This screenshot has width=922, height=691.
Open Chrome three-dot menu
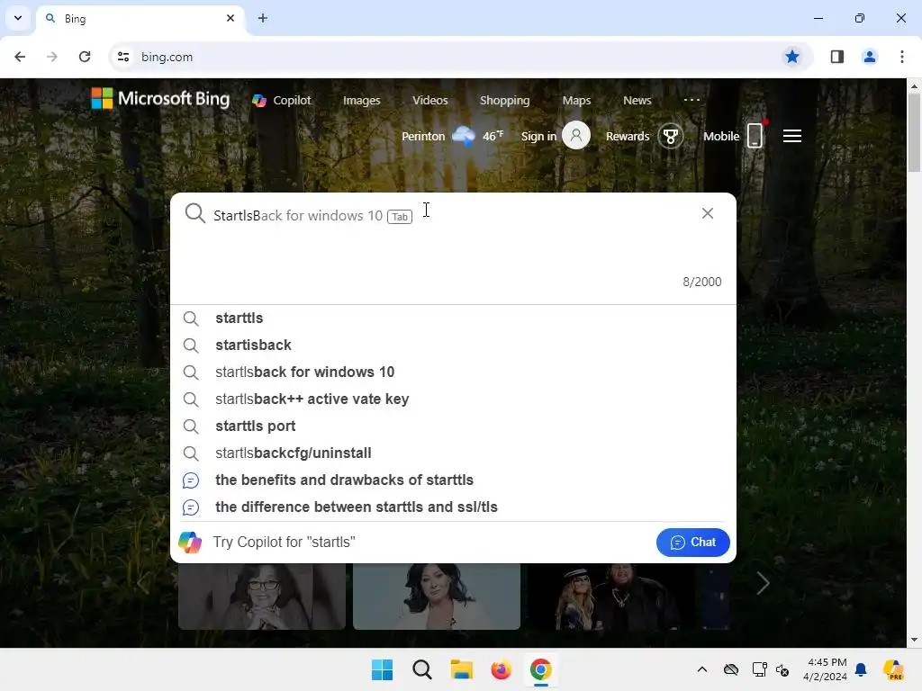coord(901,57)
